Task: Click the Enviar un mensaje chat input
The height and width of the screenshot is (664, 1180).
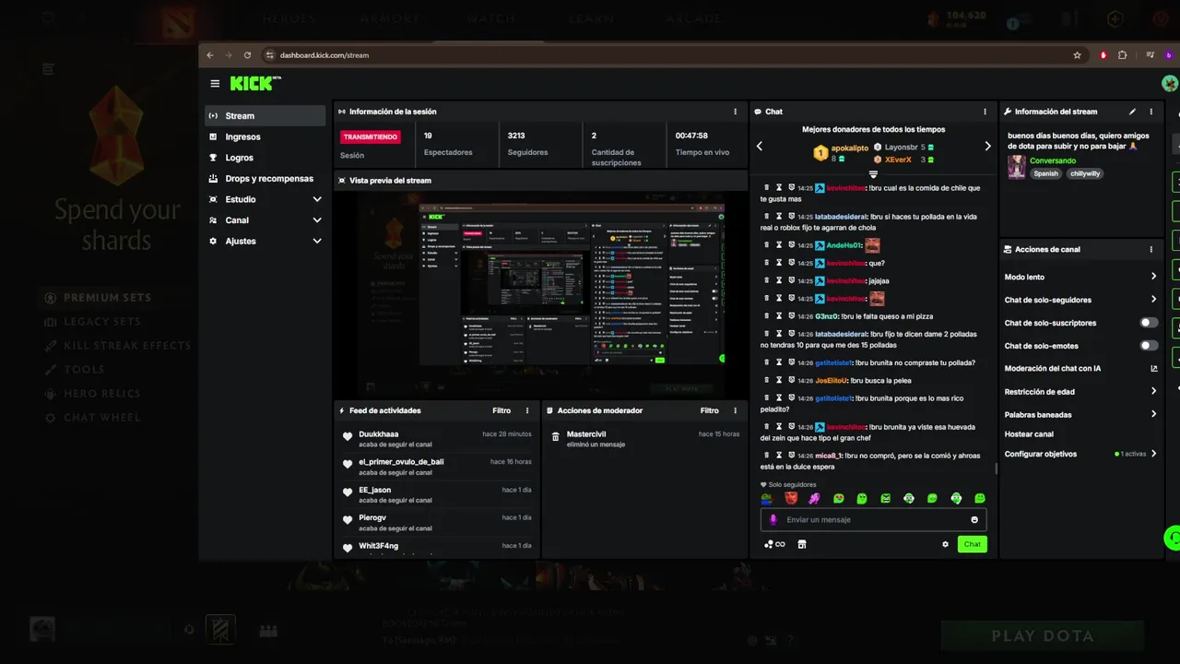Action: pyautogui.click(x=873, y=519)
